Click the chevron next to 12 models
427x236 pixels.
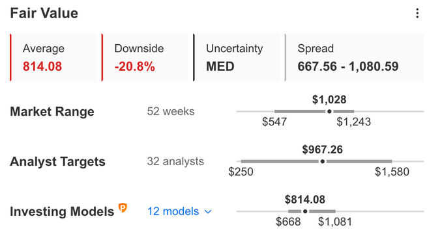(208, 211)
